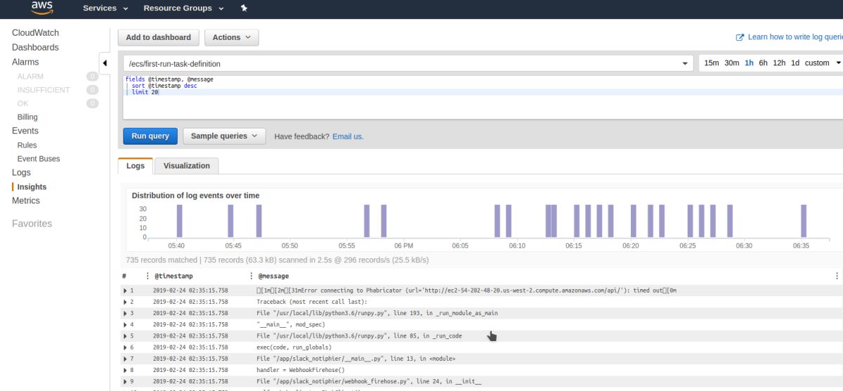843x391 pixels.
Task: Click Add to dashboard button
Action: (159, 37)
